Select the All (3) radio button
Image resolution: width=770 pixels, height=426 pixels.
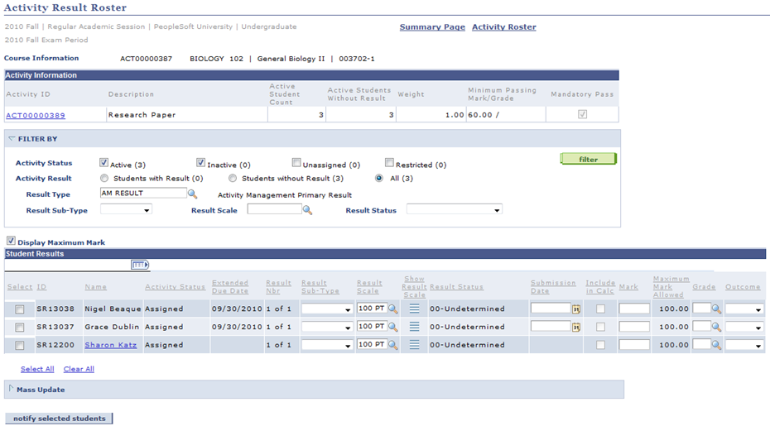click(x=379, y=178)
